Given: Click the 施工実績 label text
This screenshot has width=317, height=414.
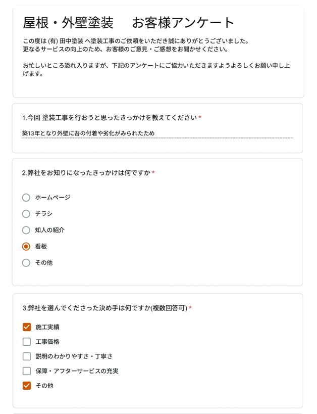Looking at the screenshot, I should [x=47, y=327].
